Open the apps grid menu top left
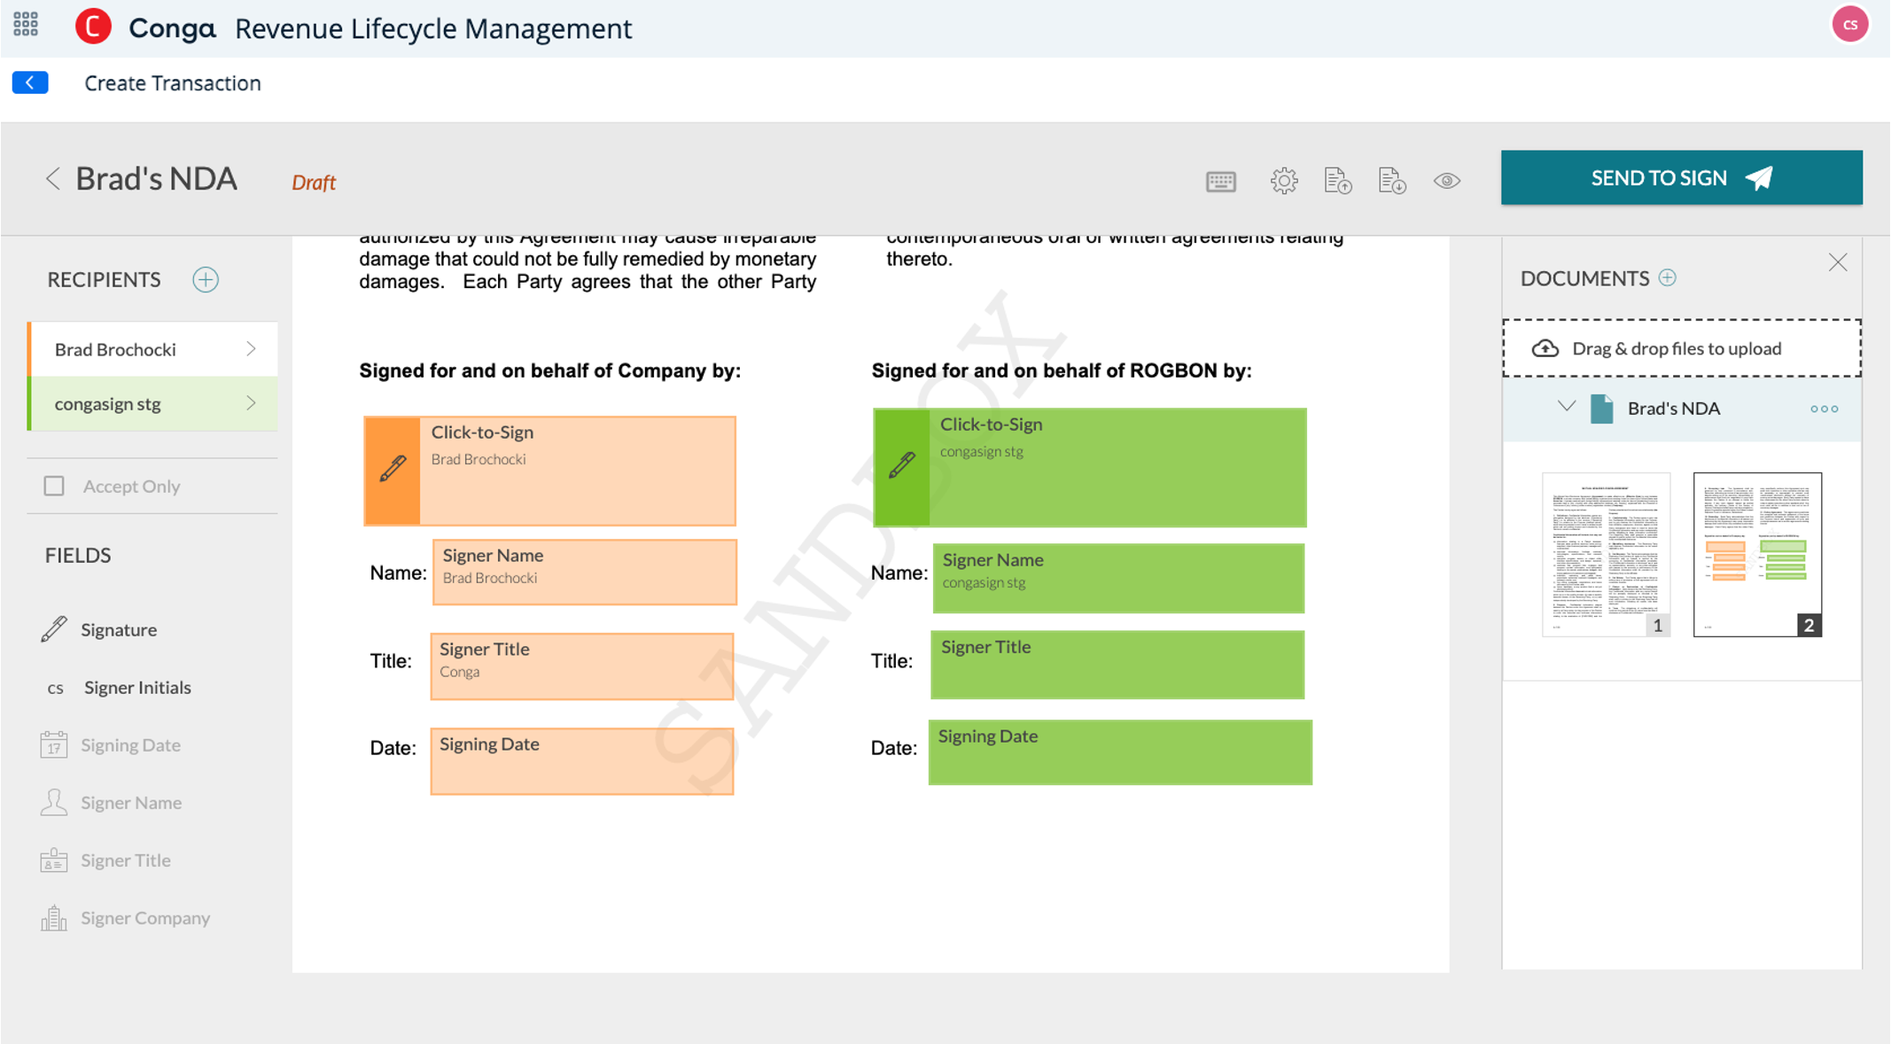 pyautogui.click(x=25, y=25)
